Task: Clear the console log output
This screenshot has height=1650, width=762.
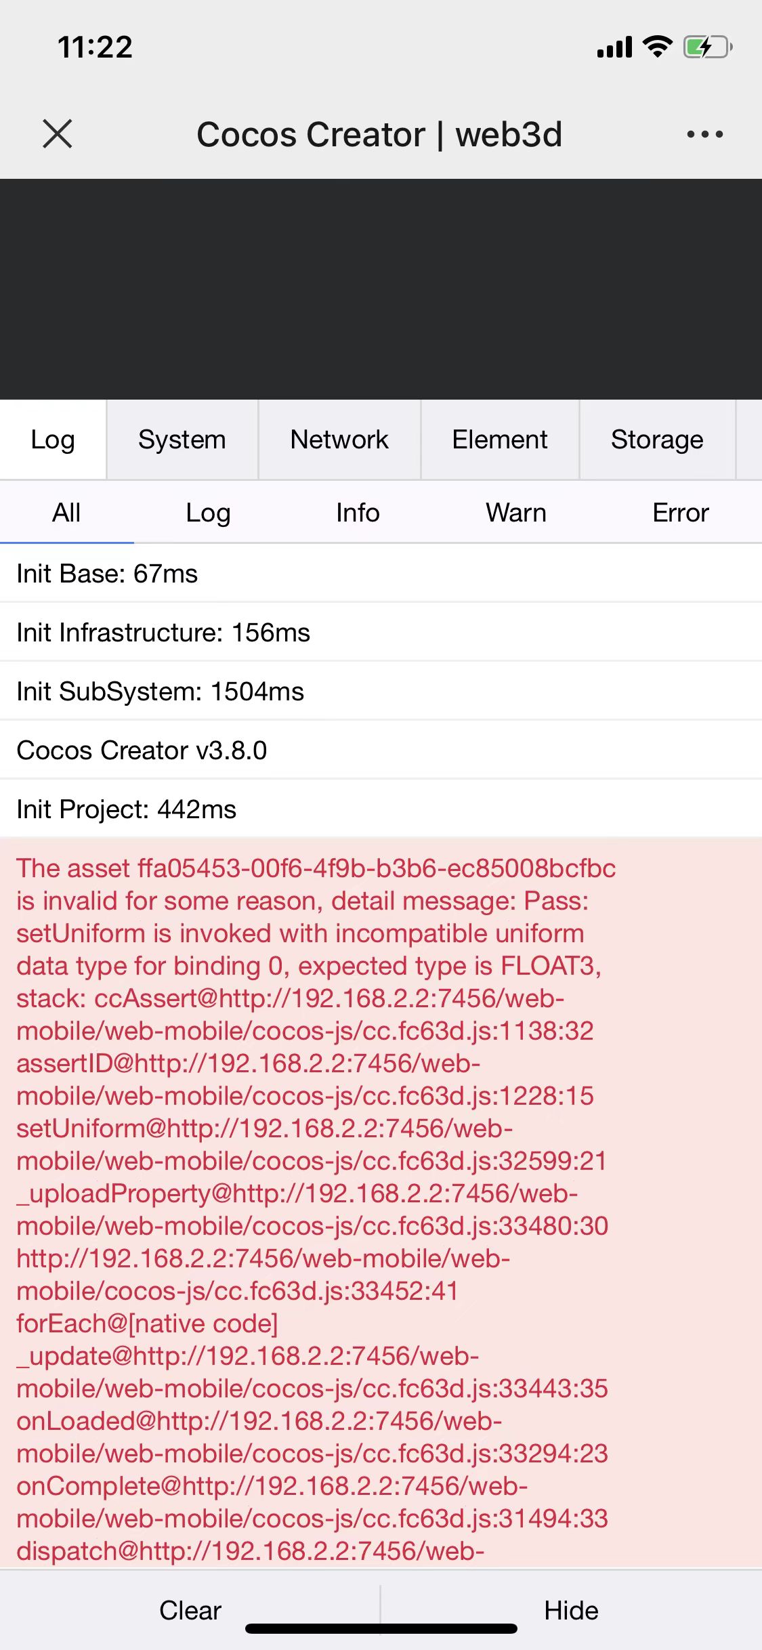Action: (190, 1611)
